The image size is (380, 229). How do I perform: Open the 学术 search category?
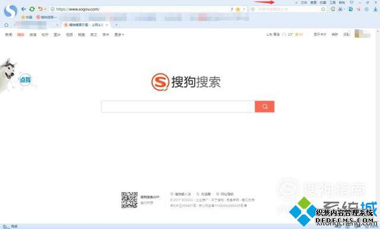pyautogui.click(x=106, y=34)
